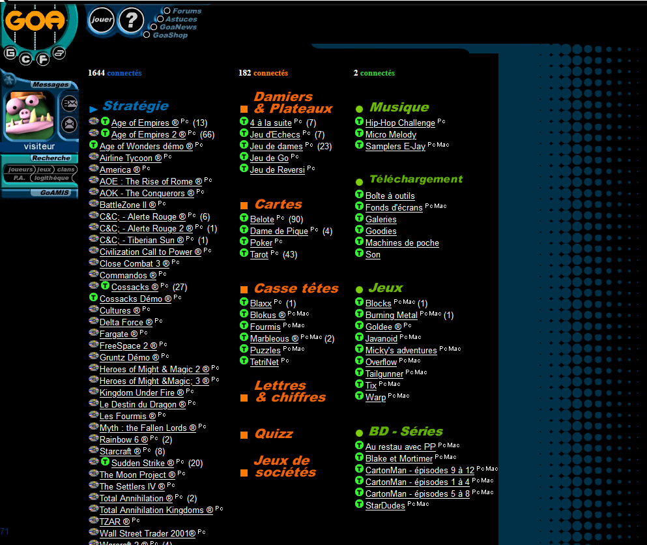Click the Musique green dot marker

tap(360, 109)
